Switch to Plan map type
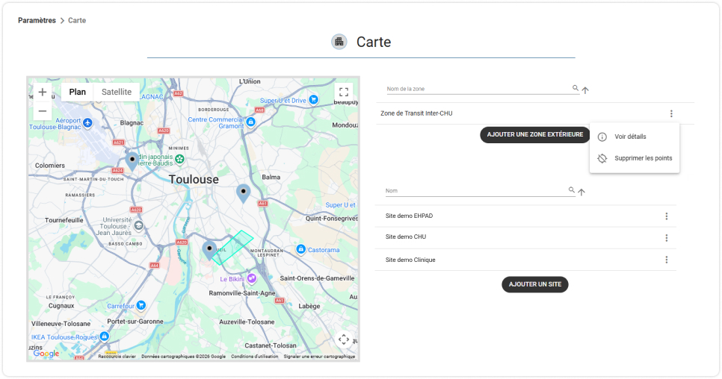 pos(78,92)
